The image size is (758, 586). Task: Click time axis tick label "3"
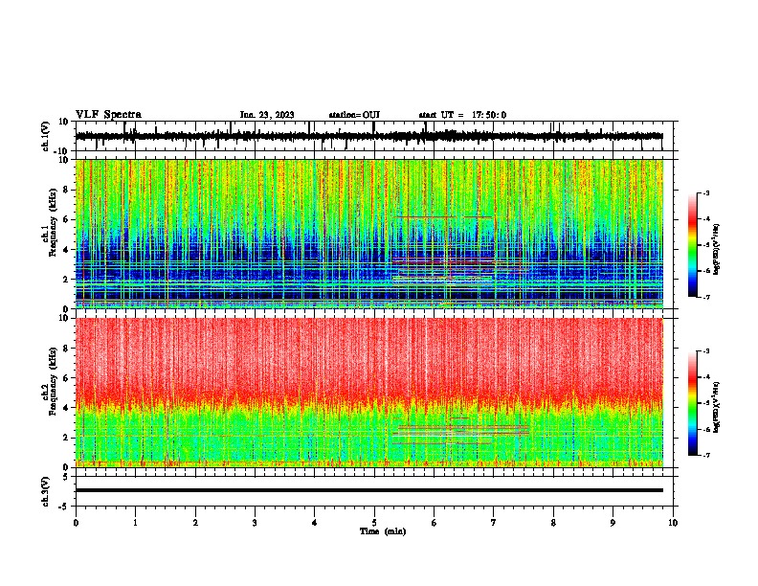255,523
